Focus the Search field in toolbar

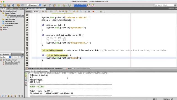click(165, 5)
